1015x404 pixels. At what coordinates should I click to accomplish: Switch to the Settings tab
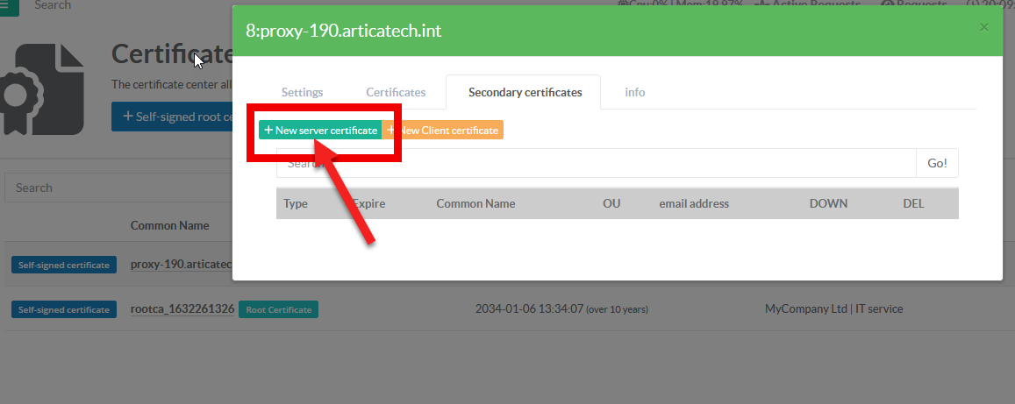click(302, 92)
